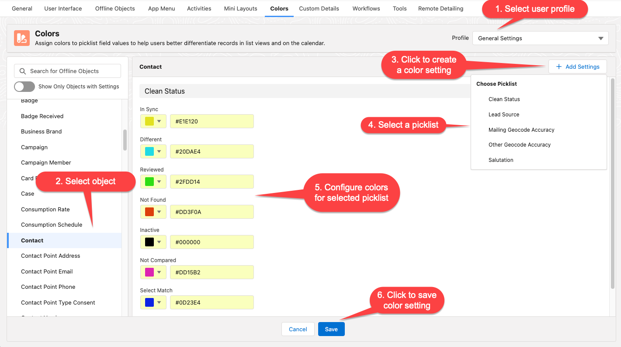This screenshot has height=347, width=621.
Task: Expand the In Sync color picker dropdown
Action: tap(159, 121)
